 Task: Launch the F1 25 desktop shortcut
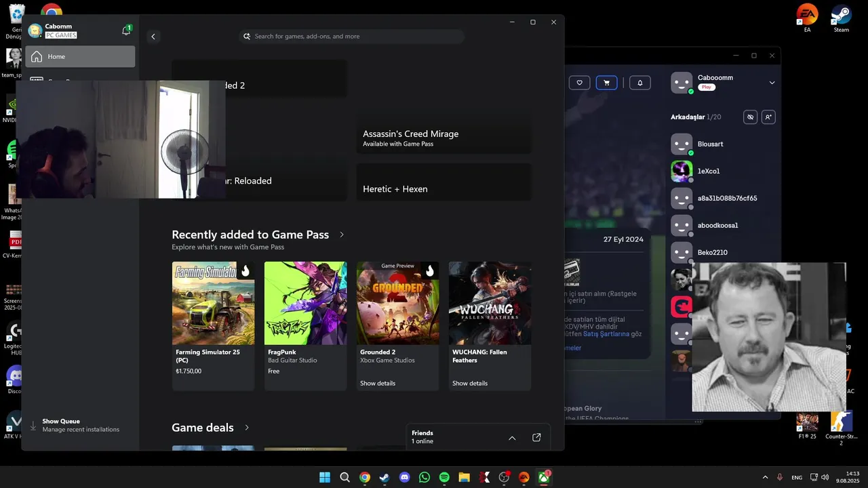(807, 426)
